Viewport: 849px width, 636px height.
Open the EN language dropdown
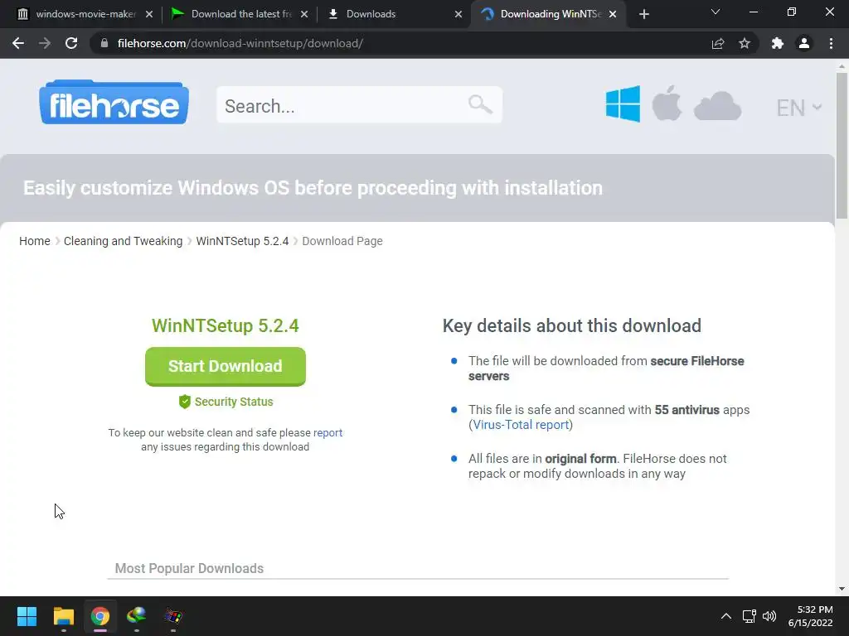pyautogui.click(x=798, y=108)
